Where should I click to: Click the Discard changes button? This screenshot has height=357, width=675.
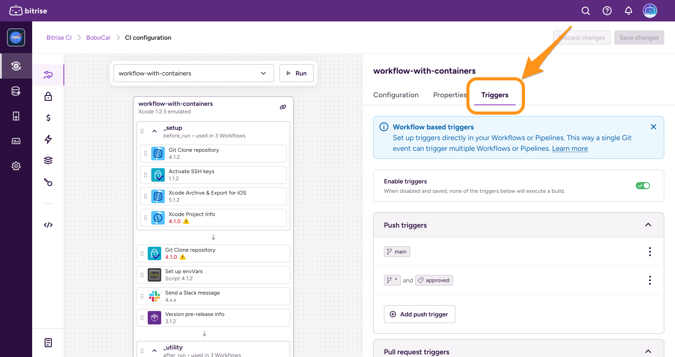(x=582, y=37)
